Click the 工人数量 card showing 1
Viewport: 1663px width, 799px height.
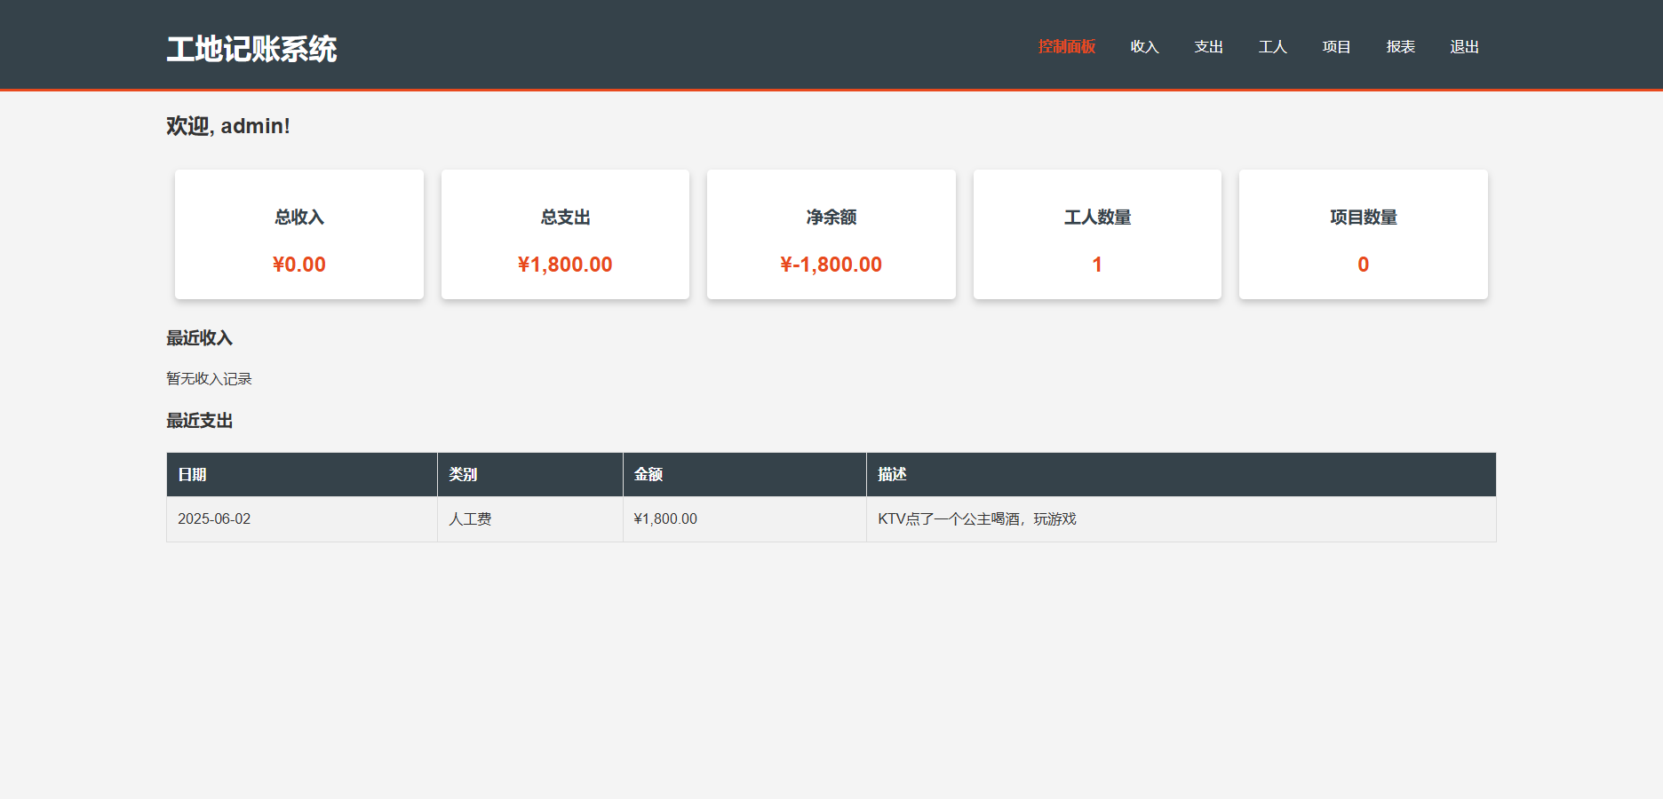tap(1097, 233)
